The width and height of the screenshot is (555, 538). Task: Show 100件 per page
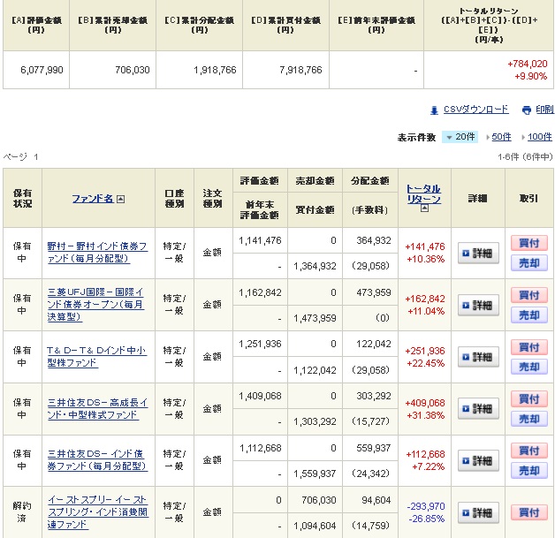[x=538, y=137]
